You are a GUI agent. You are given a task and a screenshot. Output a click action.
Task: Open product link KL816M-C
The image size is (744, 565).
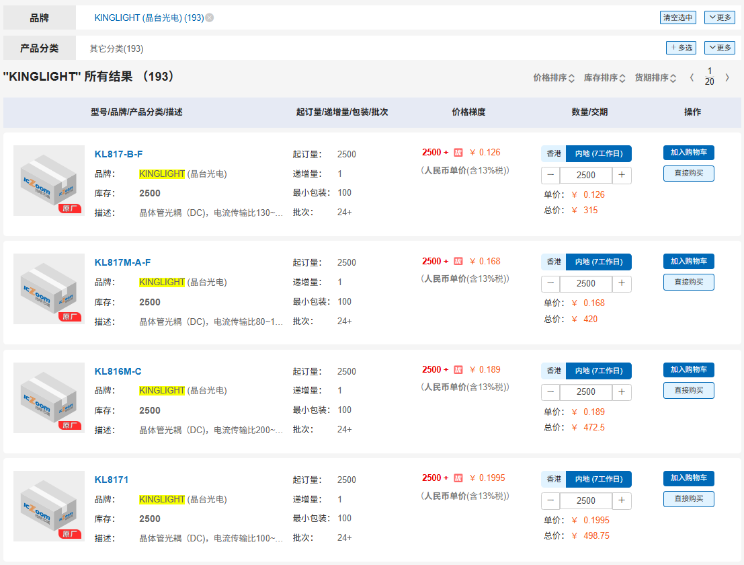point(118,371)
